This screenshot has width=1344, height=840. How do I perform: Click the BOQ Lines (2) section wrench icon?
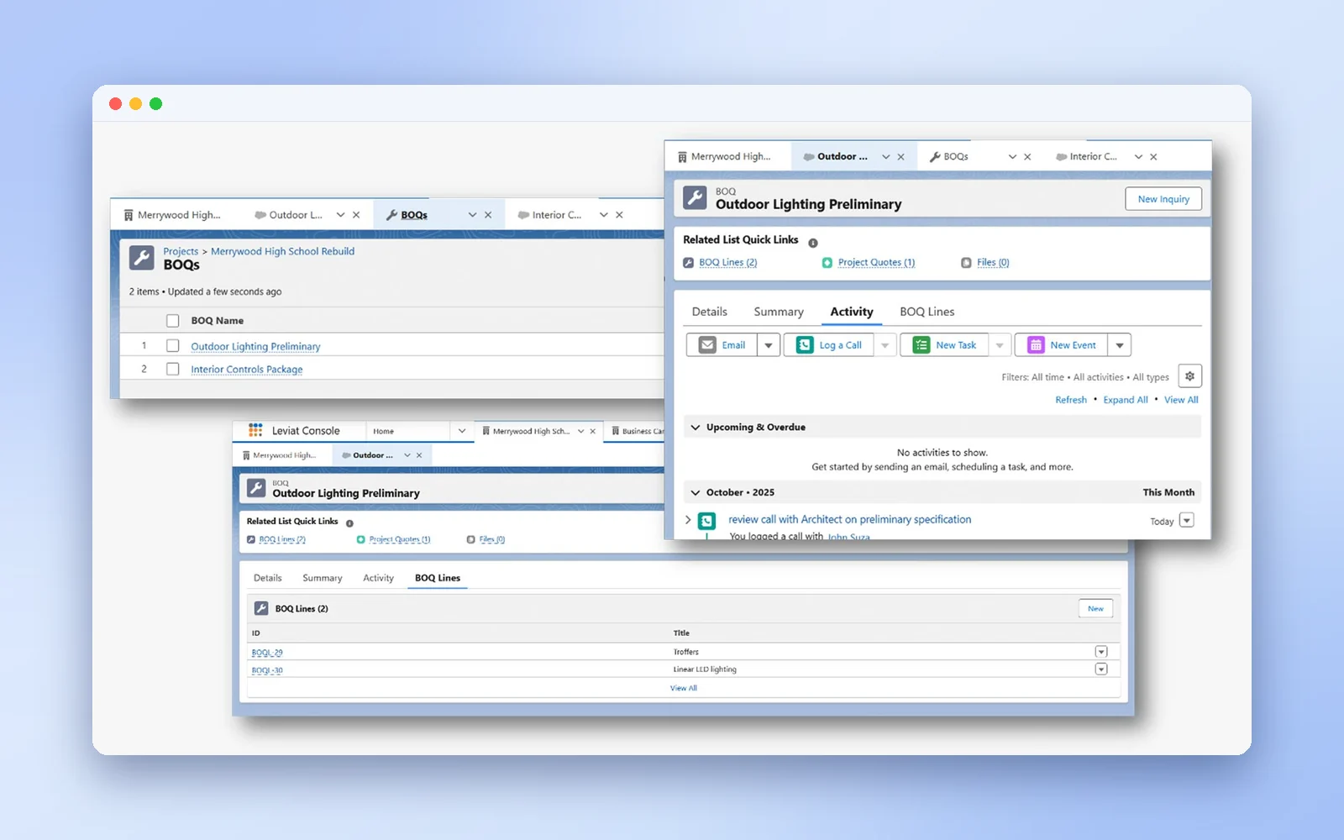261,608
